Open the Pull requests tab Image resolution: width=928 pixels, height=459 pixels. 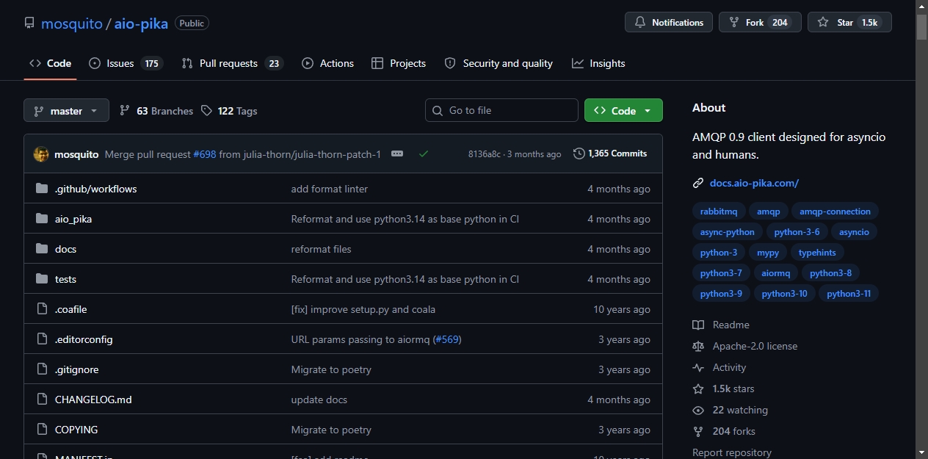[x=232, y=63]
